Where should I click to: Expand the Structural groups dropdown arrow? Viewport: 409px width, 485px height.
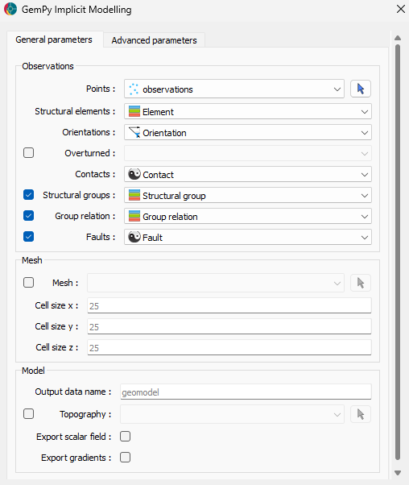coord(365,196)
